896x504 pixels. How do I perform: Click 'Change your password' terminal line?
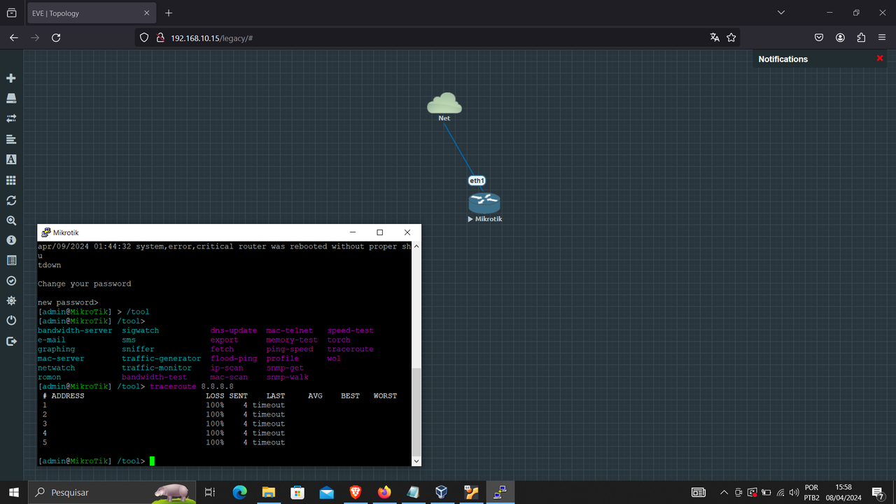tap(85, 283)
